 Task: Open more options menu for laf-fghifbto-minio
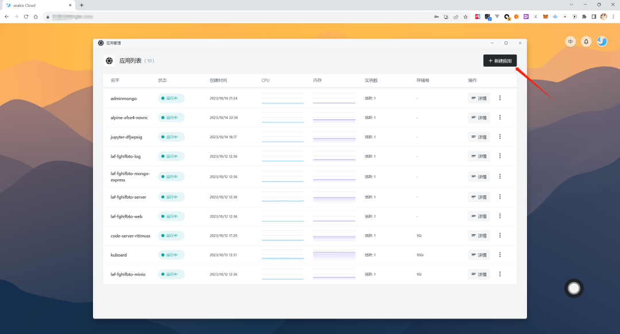[500, 274]
